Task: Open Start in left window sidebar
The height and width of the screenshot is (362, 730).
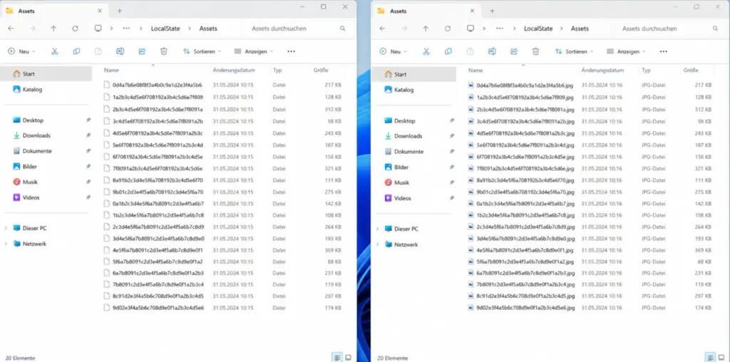Action: click(x=46, y=73)
